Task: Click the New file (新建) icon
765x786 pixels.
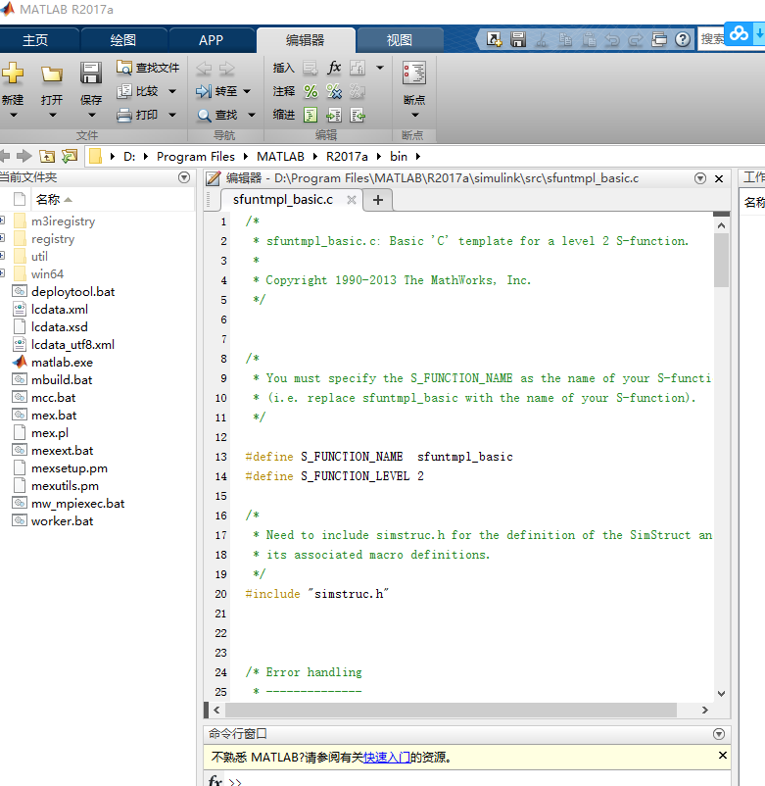Action: [12, 74]
